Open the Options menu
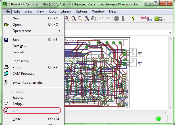The image size is (175, 125). (x=82, y=11)
